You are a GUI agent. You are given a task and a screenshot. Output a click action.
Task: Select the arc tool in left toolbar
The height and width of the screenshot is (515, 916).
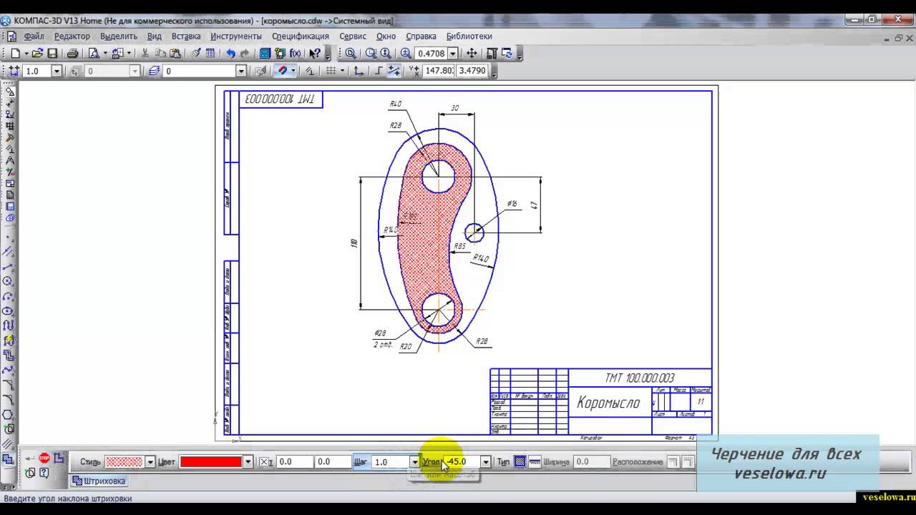click(9, 296)
